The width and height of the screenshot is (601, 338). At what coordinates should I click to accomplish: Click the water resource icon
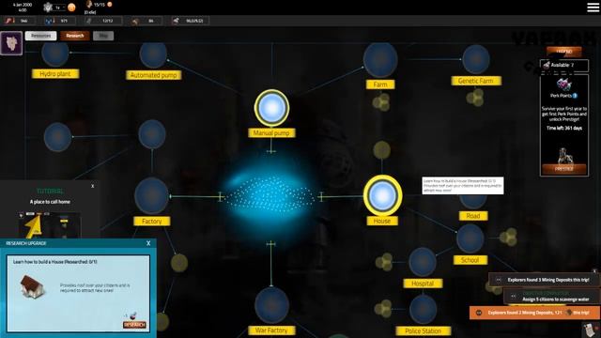pos(49,21)
